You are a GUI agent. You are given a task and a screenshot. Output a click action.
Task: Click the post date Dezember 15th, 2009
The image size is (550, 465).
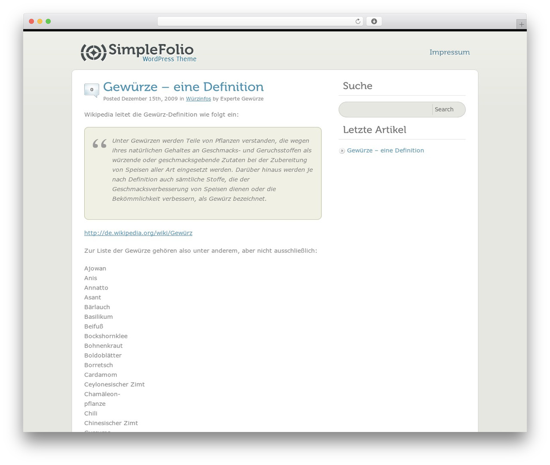(150, 99)
